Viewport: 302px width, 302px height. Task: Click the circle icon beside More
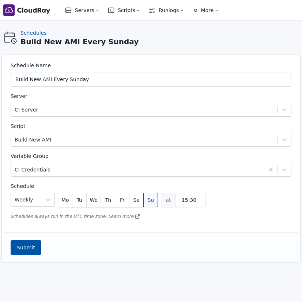click(x=195, y=10)
